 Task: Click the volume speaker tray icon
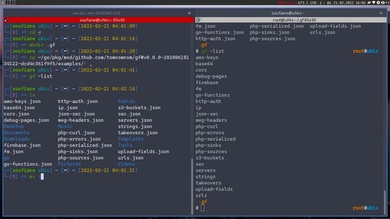[x=388, y=2]
